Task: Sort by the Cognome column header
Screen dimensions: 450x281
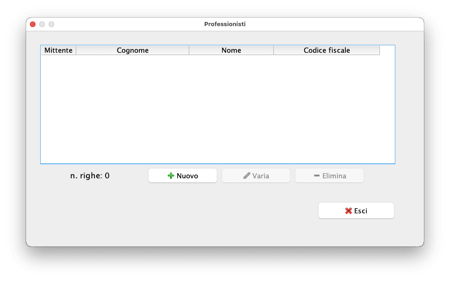Action: (x=133, y=50)
